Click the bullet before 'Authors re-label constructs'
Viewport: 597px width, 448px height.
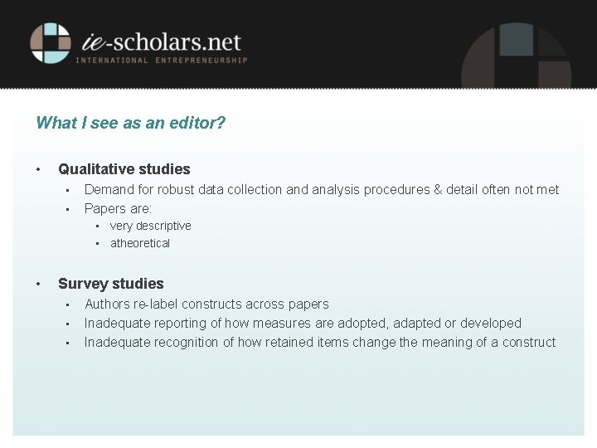point(70,304)
